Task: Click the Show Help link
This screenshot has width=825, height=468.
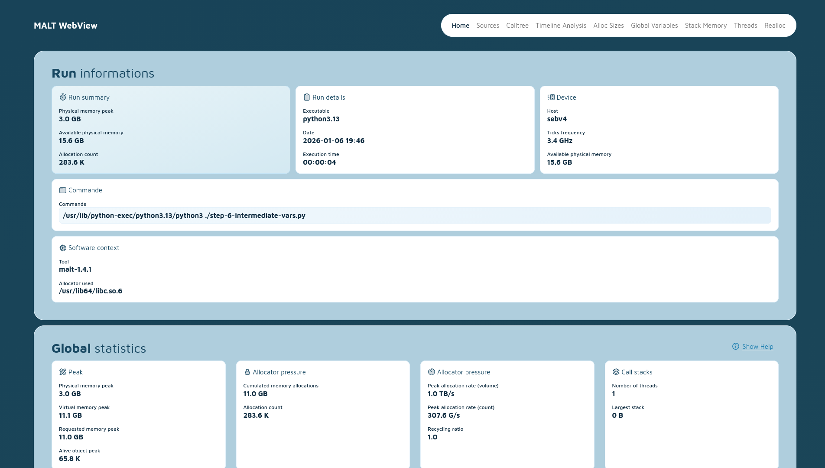Action: click(x=757, y=347)
